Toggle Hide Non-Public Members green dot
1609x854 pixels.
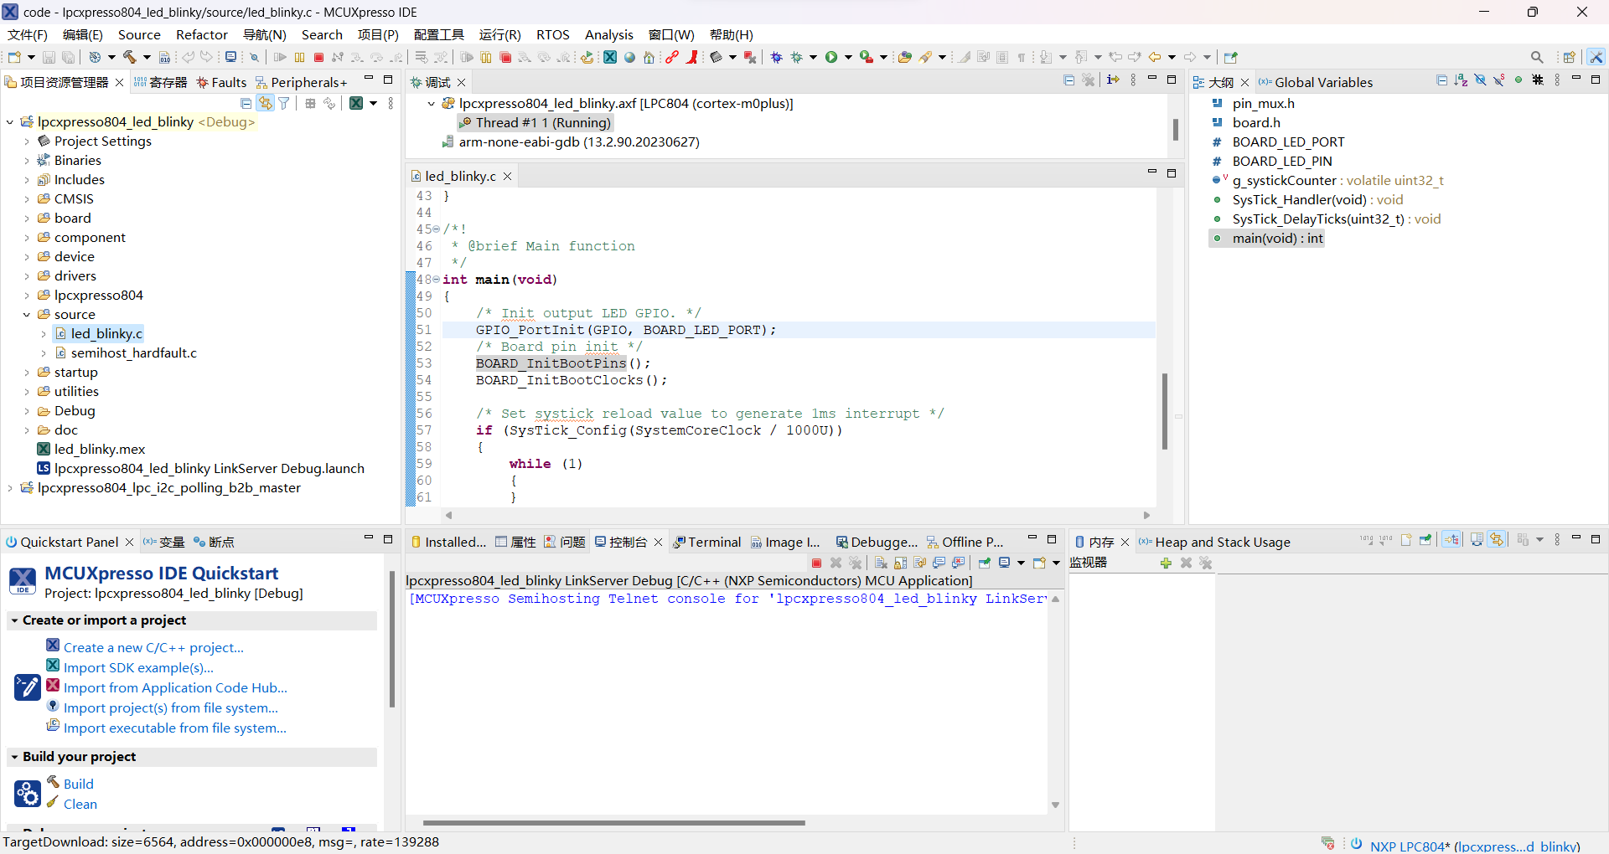pyautogui.click(x=1518, y=80)
